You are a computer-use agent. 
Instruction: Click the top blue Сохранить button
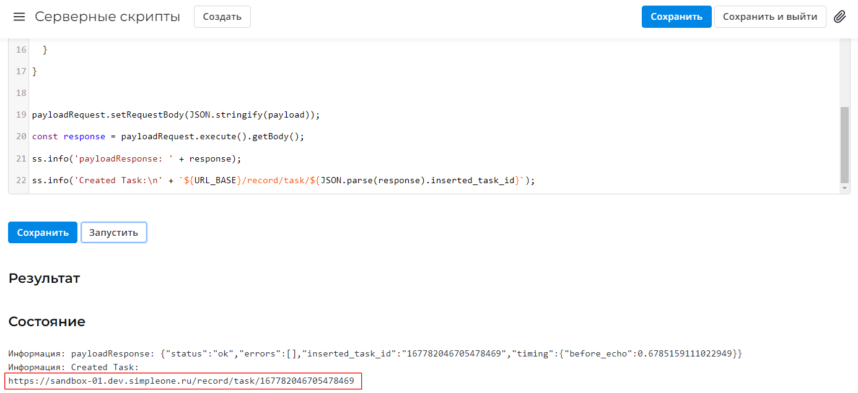click(x=676, y=17)
